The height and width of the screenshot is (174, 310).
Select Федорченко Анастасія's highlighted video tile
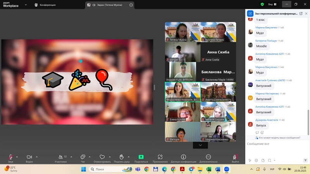[x=183, y=92]
